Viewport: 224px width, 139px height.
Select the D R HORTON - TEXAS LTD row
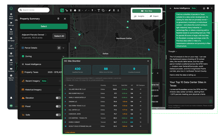[106, 118]
